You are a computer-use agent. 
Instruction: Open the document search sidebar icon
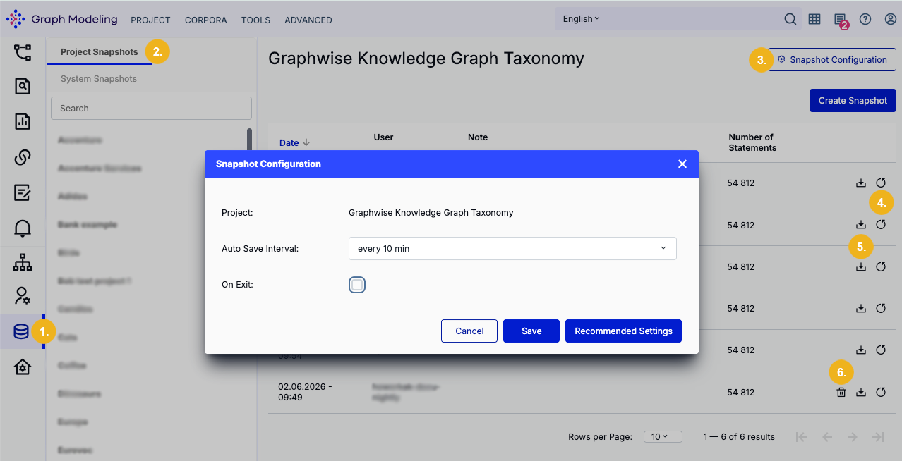(x=23, y=86)
